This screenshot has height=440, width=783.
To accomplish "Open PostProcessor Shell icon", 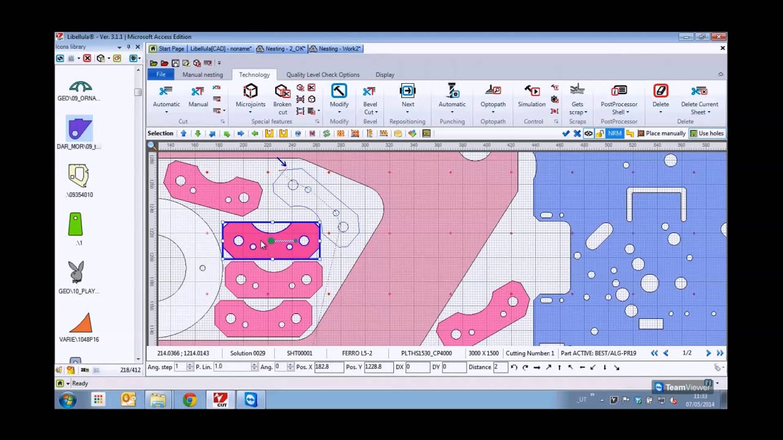I will [x=619, y=91].
